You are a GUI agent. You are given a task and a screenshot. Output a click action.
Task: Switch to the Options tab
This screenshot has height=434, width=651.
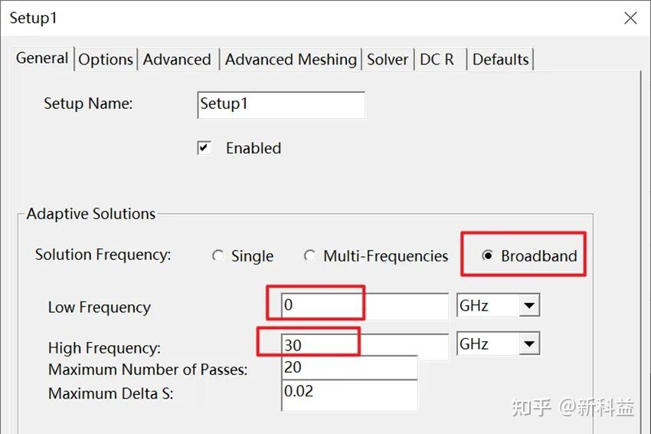click(106, 60)
